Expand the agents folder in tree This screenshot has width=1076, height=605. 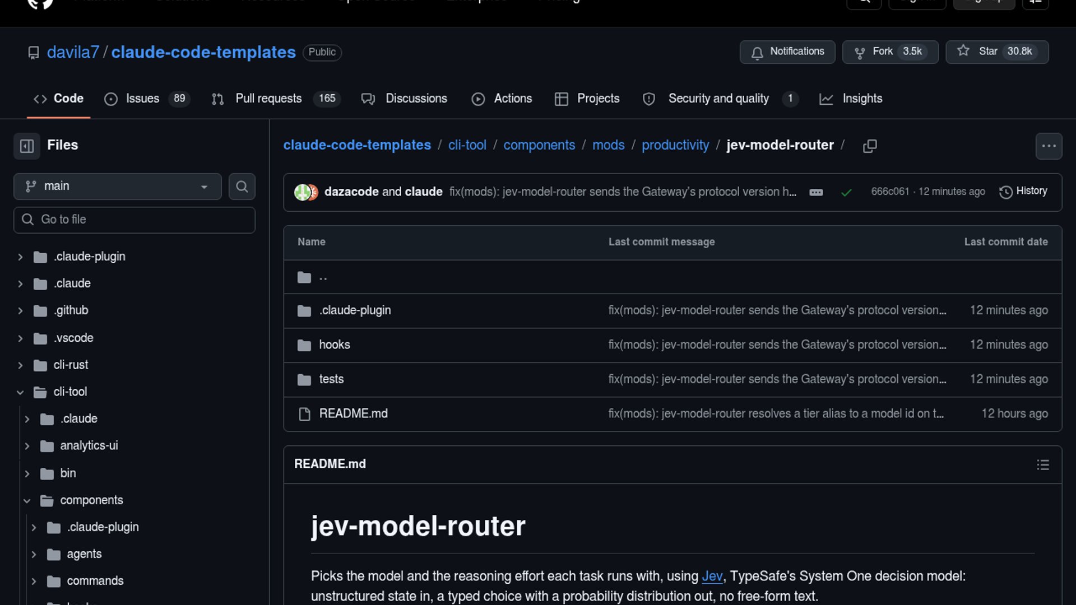[34, 555]
